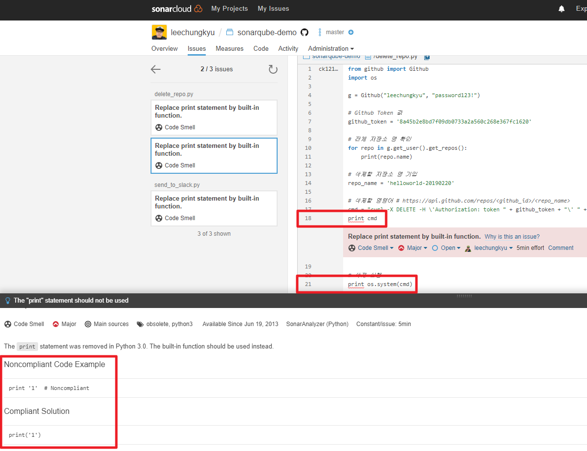Image resolution: width=587 pixels, height=451 pixels.
Task: Click the Major severity icon in rule details
Action: pyautogui.click(x=56, y=324)
